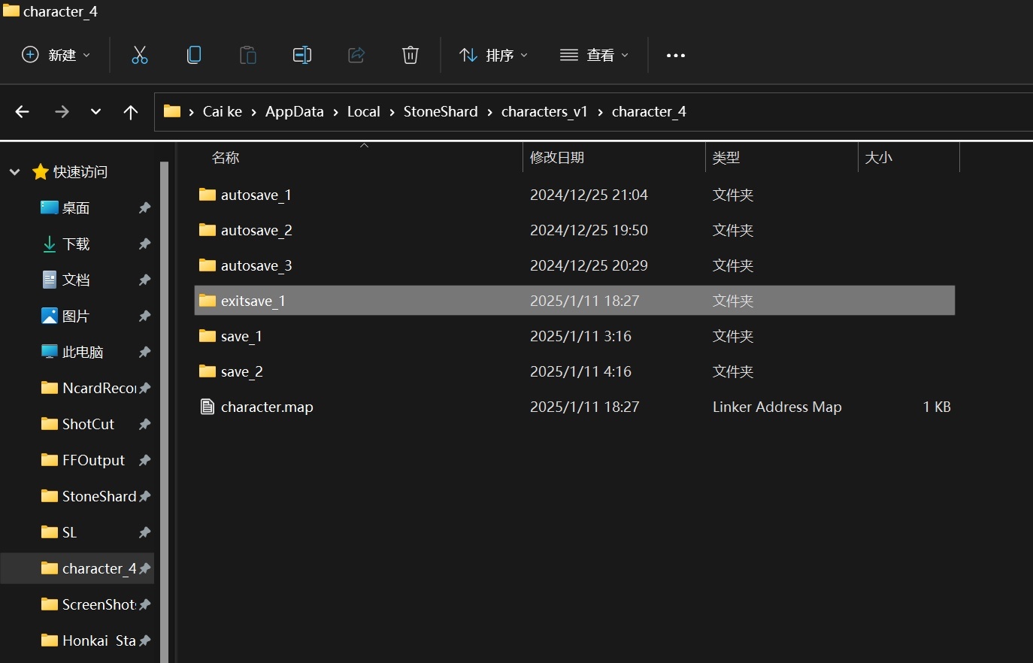Click the Copy icon in toolbar
1033x663 pixels.
click(x=194, y=55)
